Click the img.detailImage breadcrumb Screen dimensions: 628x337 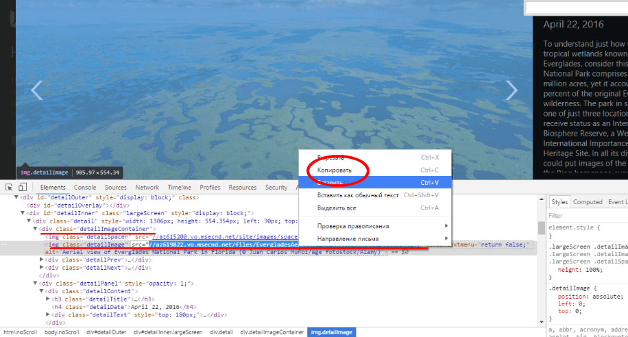coord(332,332)
